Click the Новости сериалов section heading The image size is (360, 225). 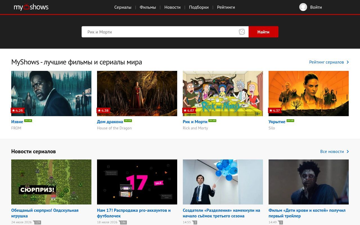tap(33, 151)
